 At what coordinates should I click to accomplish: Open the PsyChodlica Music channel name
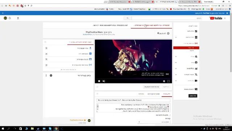click(x=94, y=32)
